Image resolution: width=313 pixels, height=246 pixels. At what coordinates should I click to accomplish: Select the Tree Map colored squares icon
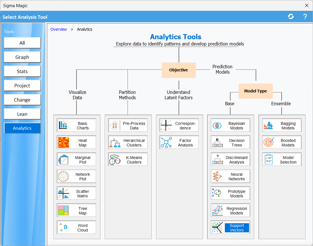click(63, 210)
